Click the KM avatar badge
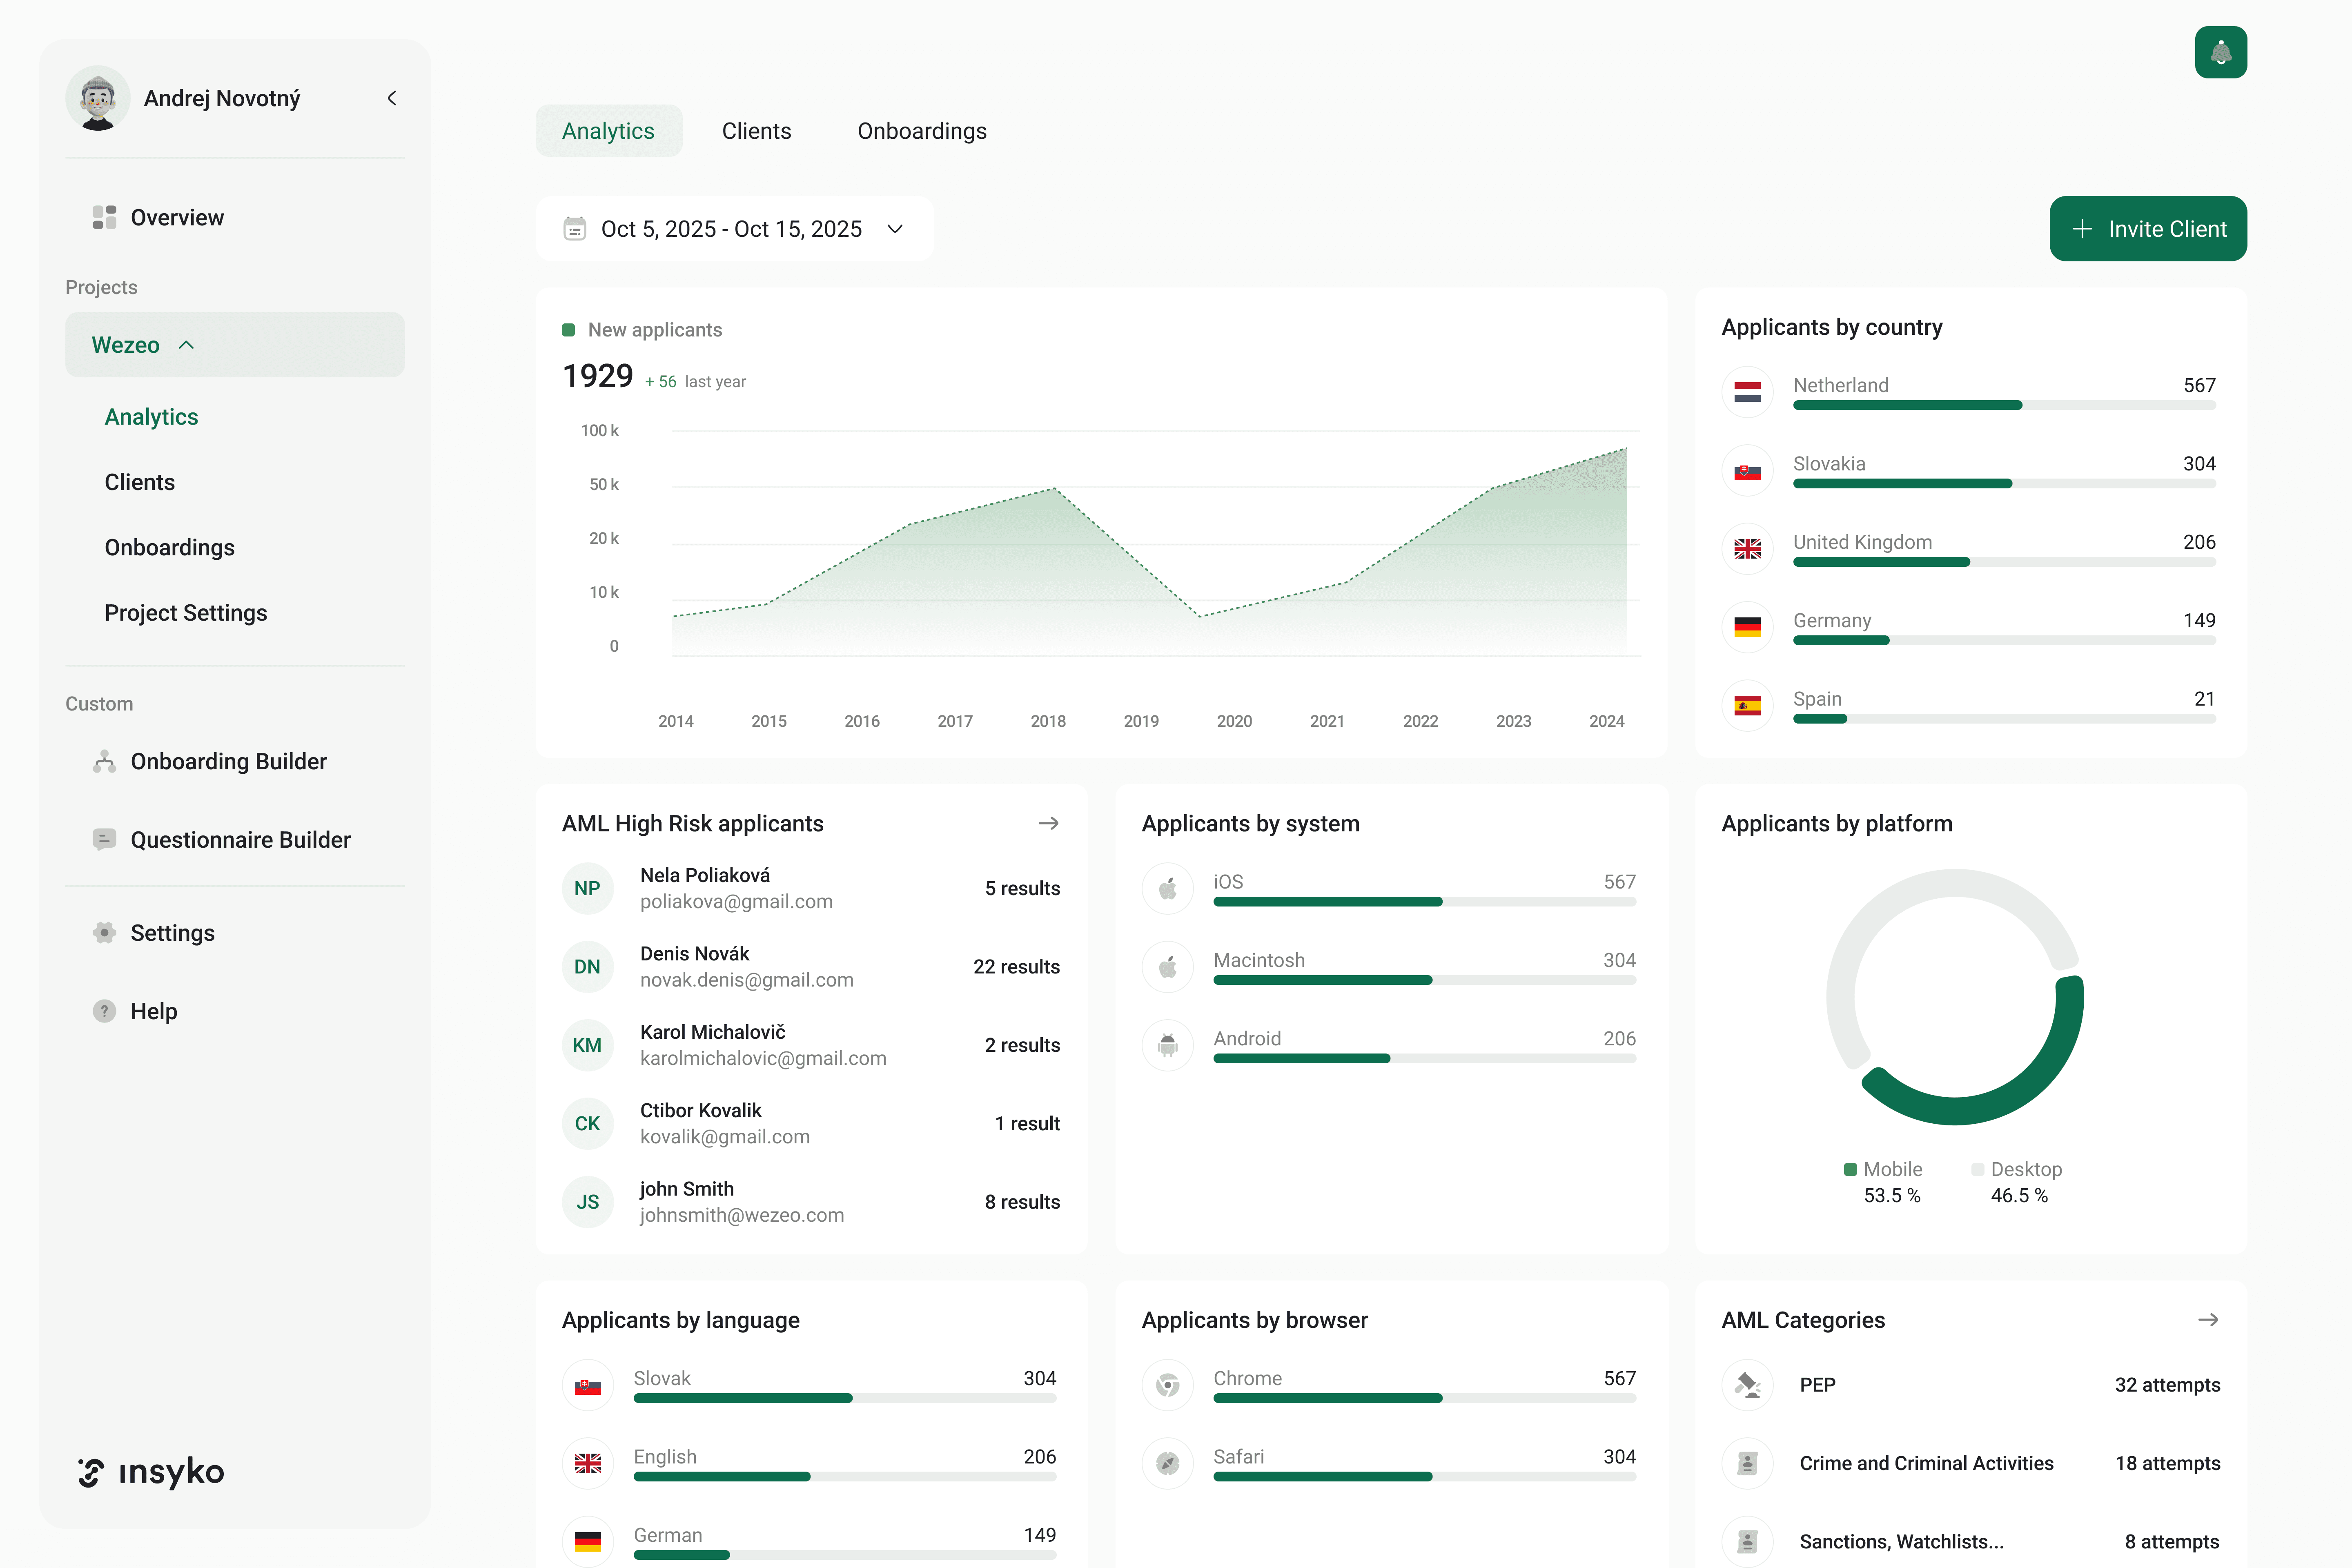This screenshot has height=1568, width=2352. [x=588, y=1045]
